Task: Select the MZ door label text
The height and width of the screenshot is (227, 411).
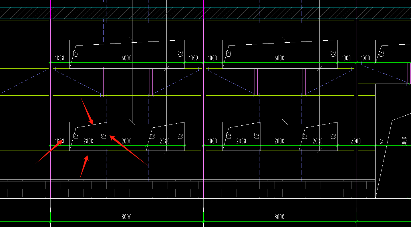Action: coord(381,141)
